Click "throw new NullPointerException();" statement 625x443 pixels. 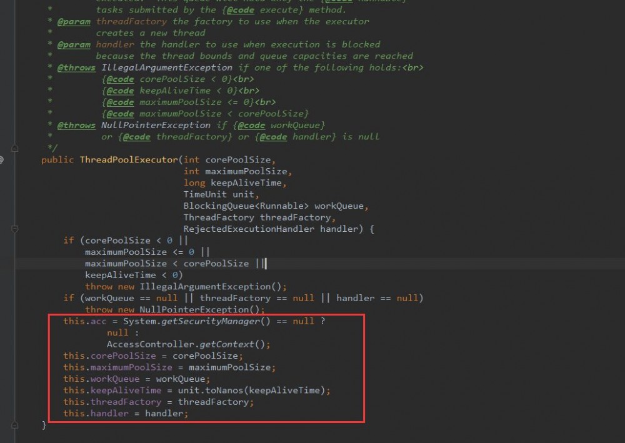point(175,309)
